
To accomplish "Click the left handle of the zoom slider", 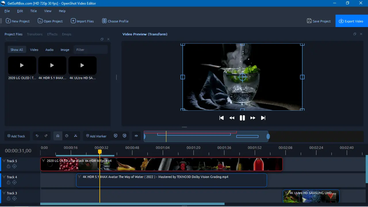I will pyautogui.click(x=145, y=137).
